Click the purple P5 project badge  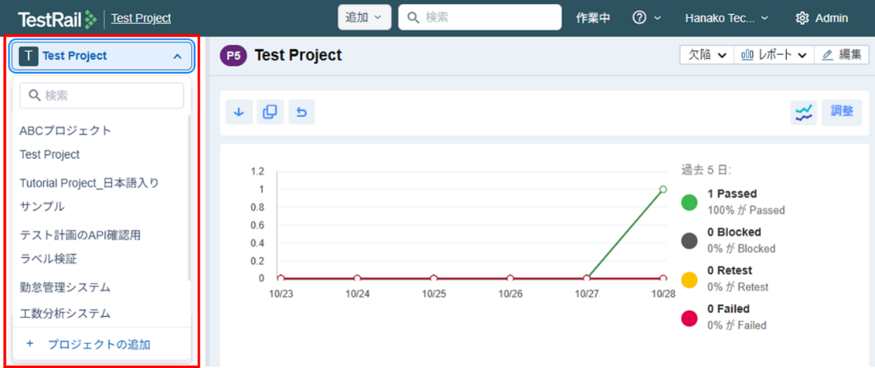tap(234, 55)
